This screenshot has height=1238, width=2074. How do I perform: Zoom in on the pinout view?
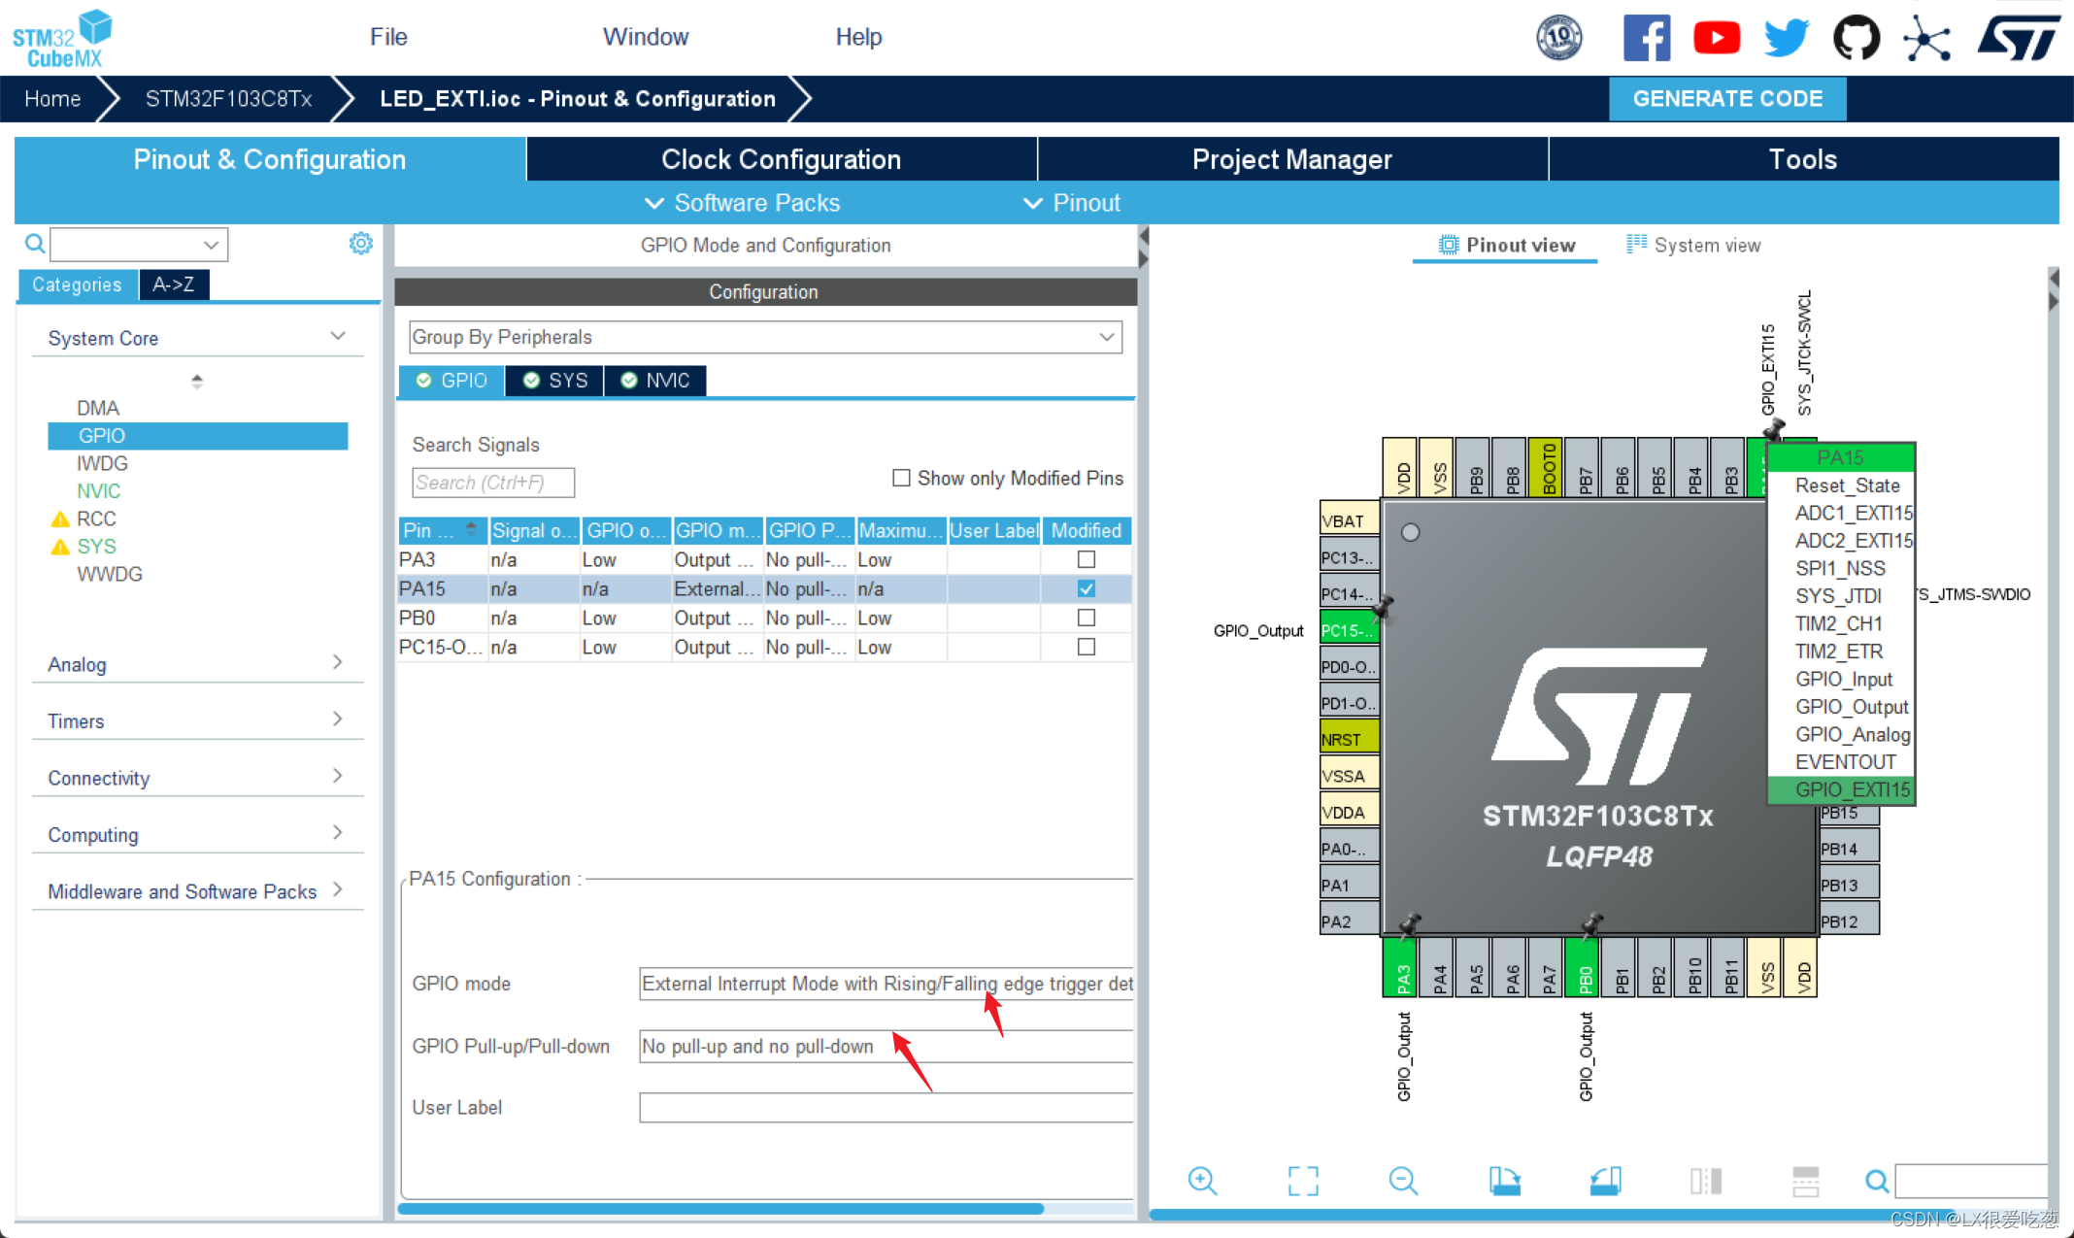click(x=1202, y=1181)
